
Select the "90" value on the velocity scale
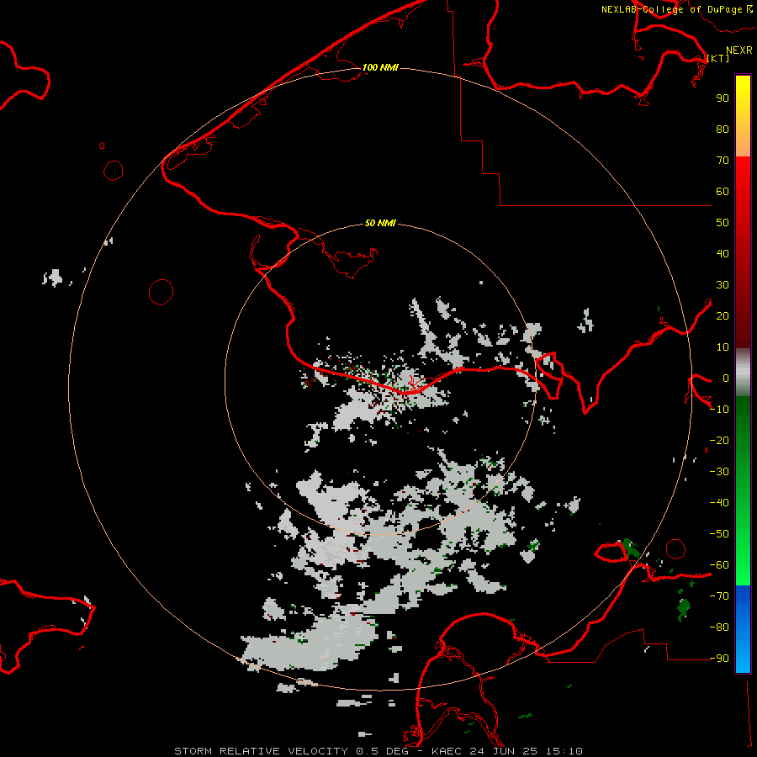point(723,98)
